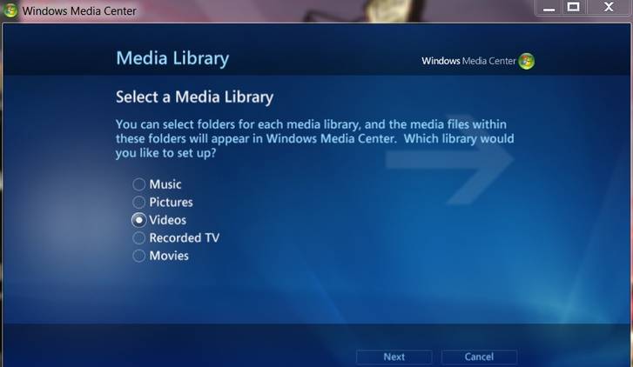
Task: Select the Music radio button
Action: pyautogui.click(x=138, y=184)
